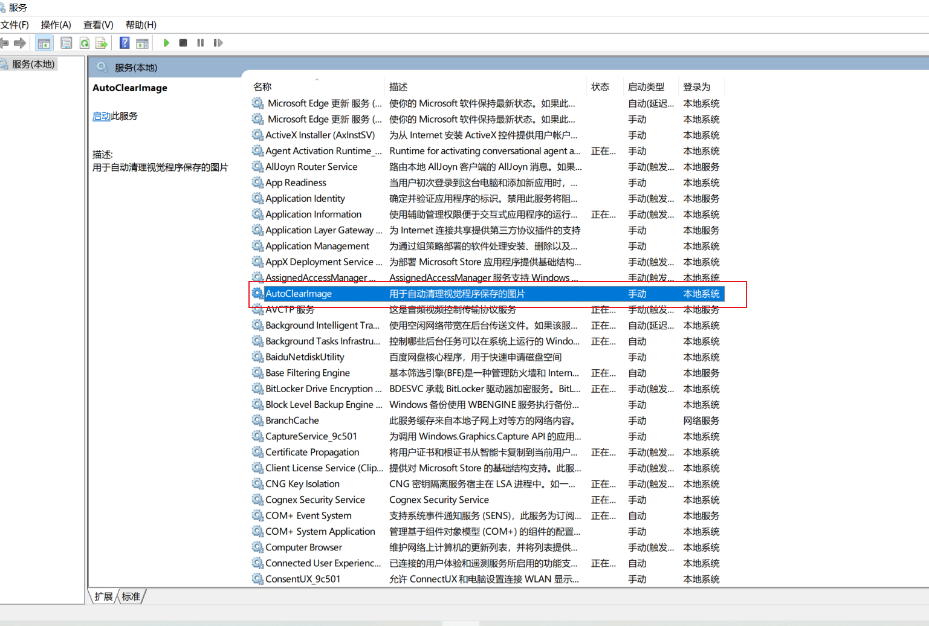
Task: Click the gear icon beside AutoClearImage
Action: pos(258,293)
